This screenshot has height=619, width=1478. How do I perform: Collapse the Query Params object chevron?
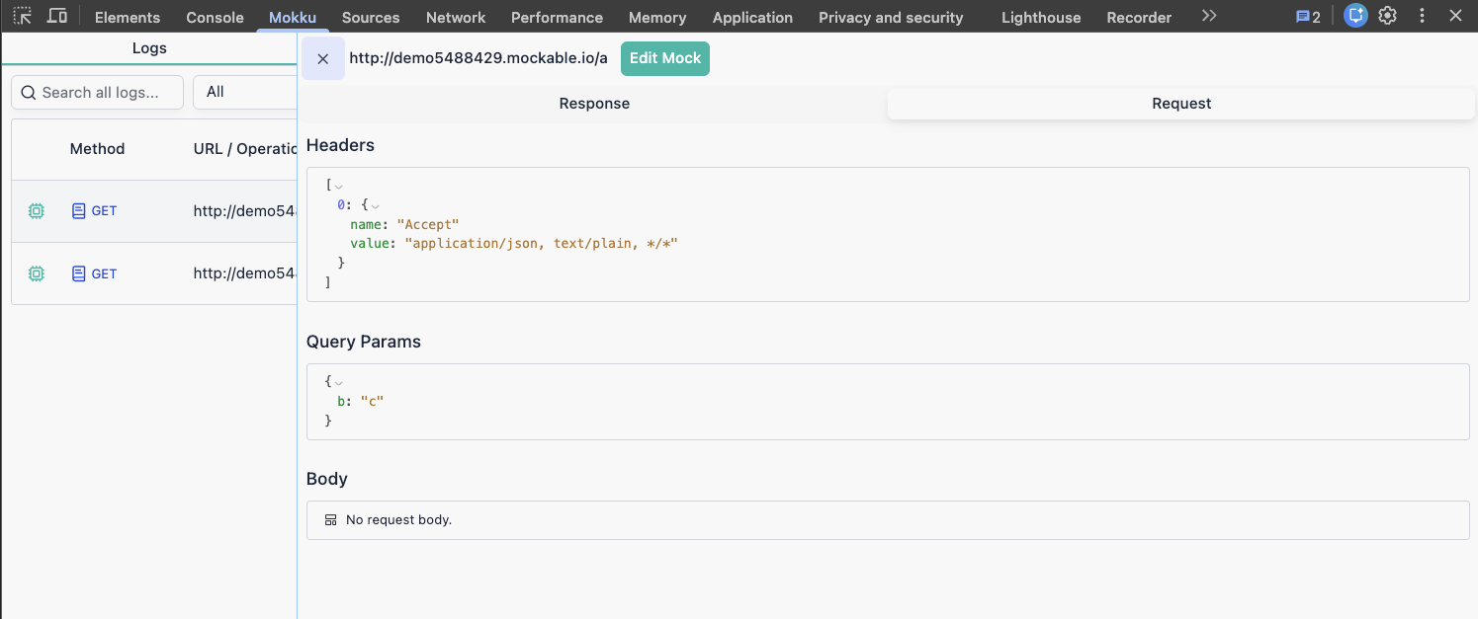[x=339, y=382]
